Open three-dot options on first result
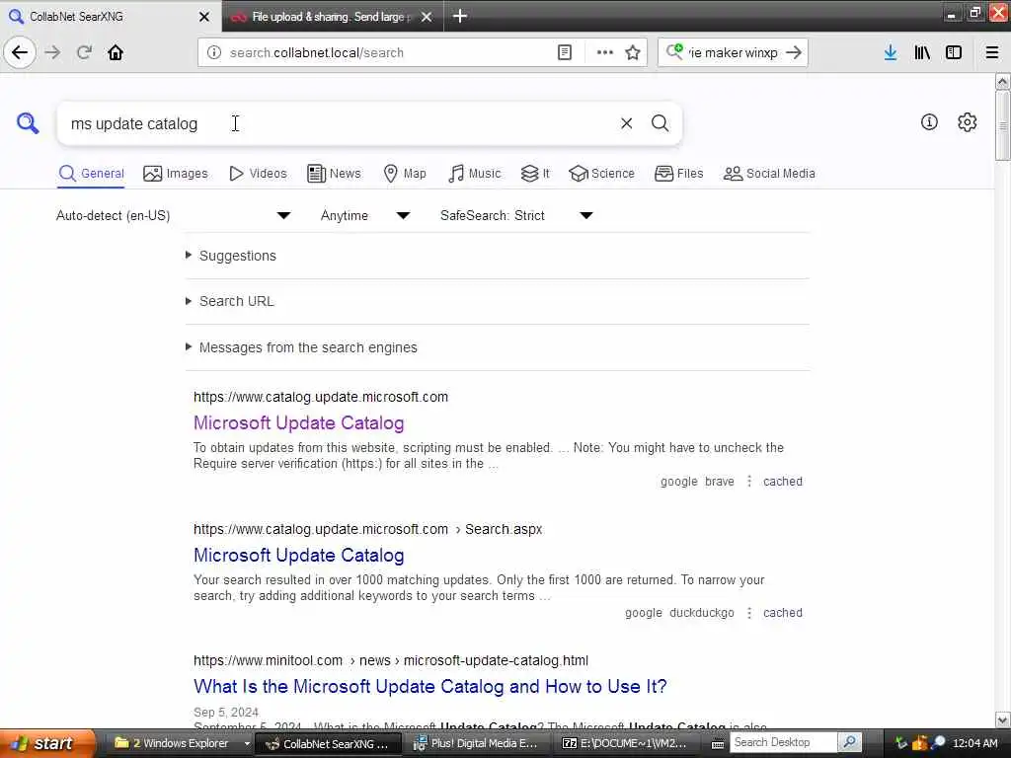1011x758 pixels. coord(748,482)
